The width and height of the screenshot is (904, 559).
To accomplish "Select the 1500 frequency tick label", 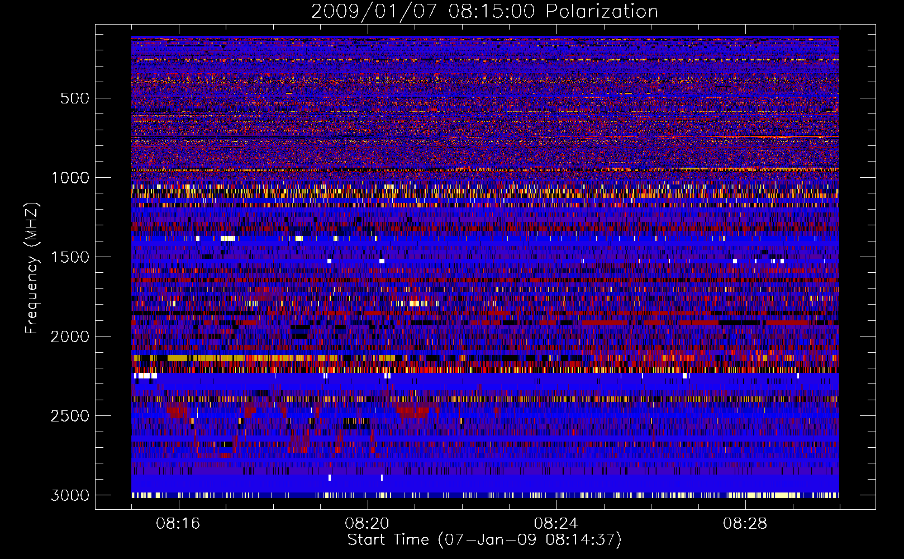I will tap(70, 257).
